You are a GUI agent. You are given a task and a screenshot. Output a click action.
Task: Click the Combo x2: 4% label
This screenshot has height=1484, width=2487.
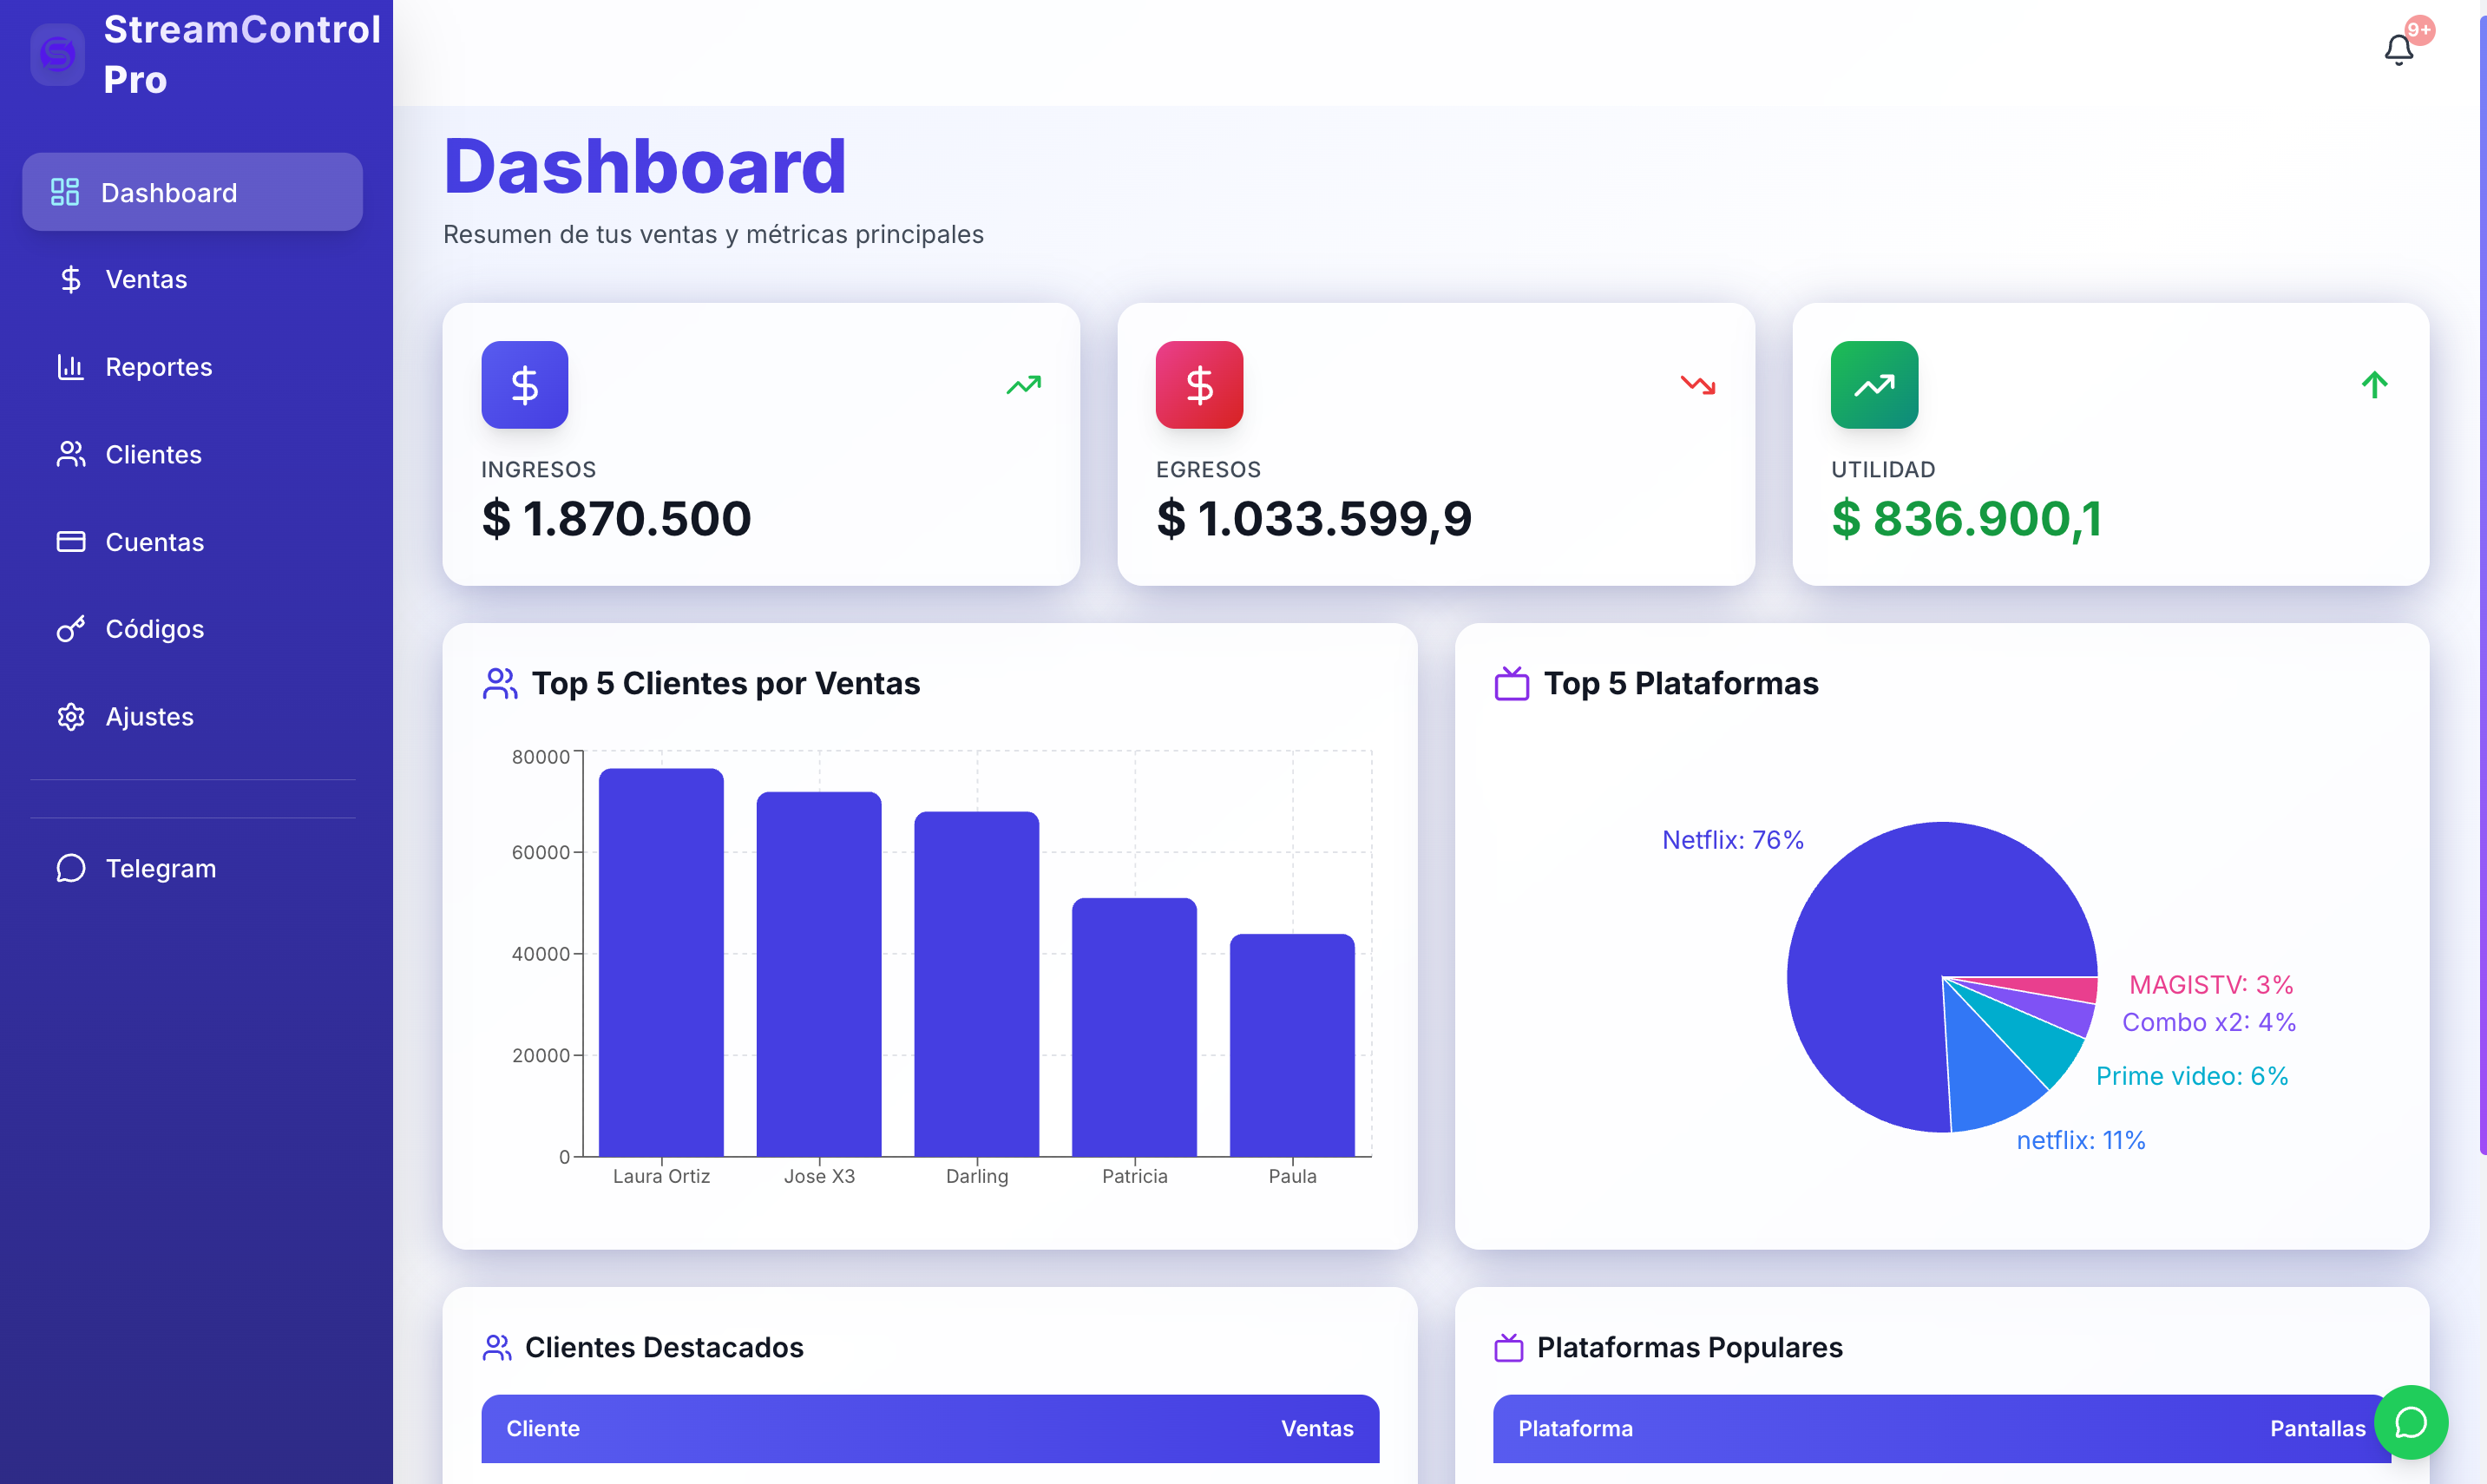coord(2209,1022)
